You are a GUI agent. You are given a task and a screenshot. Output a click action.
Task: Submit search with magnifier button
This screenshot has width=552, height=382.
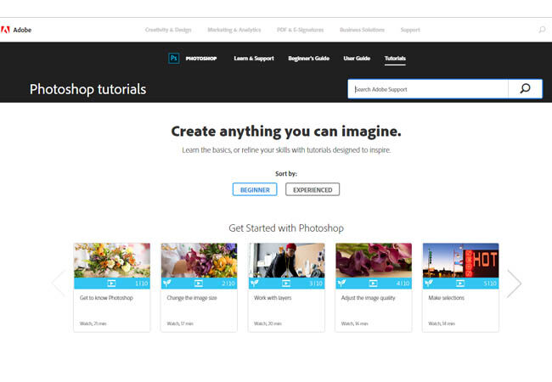coord(525,88)
